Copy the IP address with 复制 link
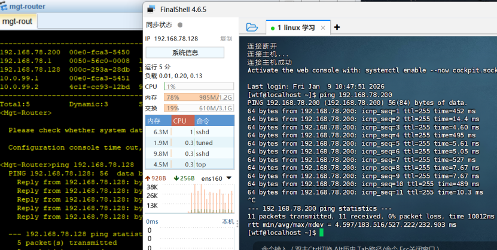The width and height of the screenshot is (497, 250). [226, 39]
